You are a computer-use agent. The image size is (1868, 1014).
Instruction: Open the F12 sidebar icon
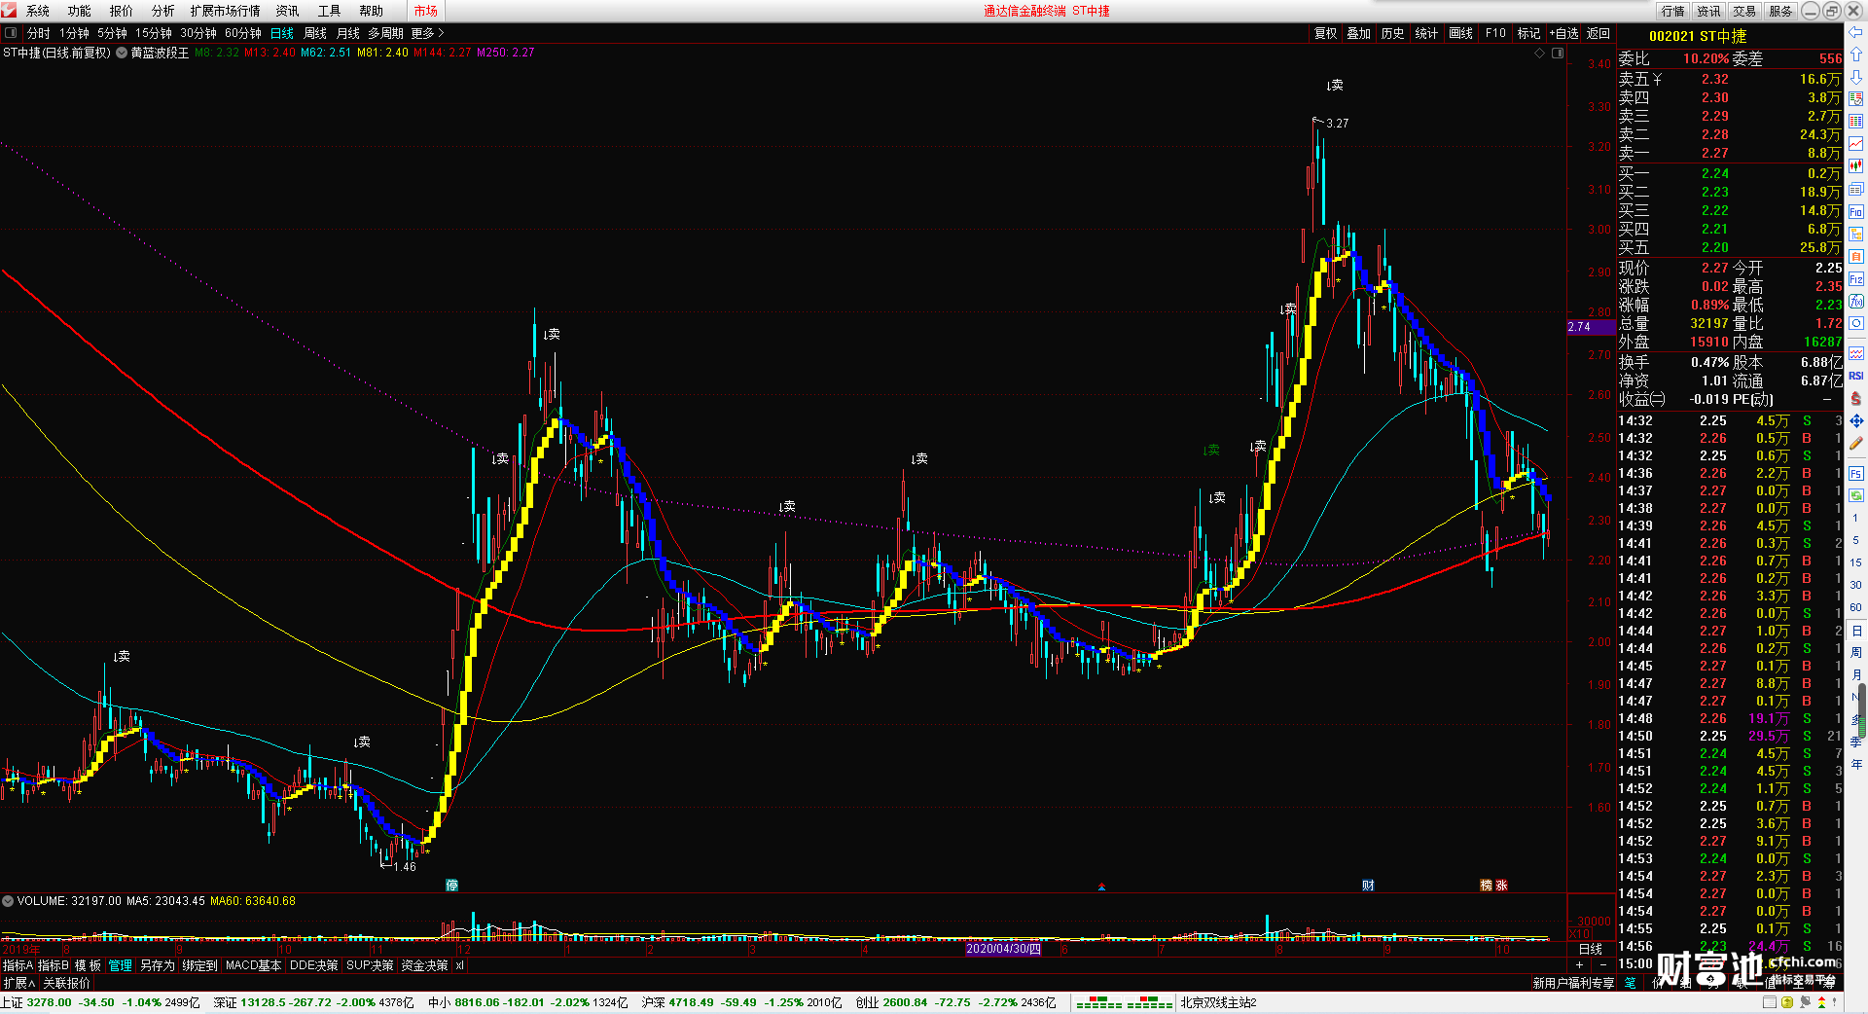click(x=1856, y=279)
